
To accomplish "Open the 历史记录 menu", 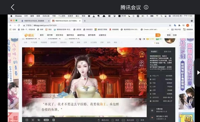I will tap(46, 16).
